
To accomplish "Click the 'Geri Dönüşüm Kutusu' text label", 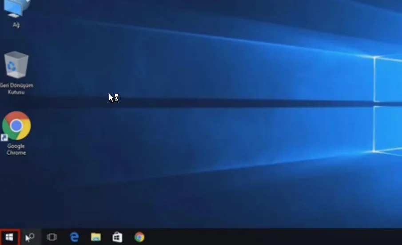I will click(16, 88).
